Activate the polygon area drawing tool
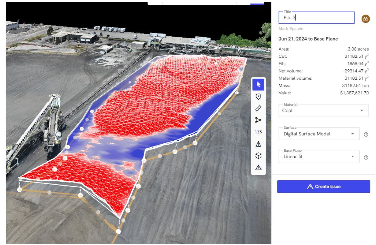This screenshot has width=376, height=245. coord(258,120)
